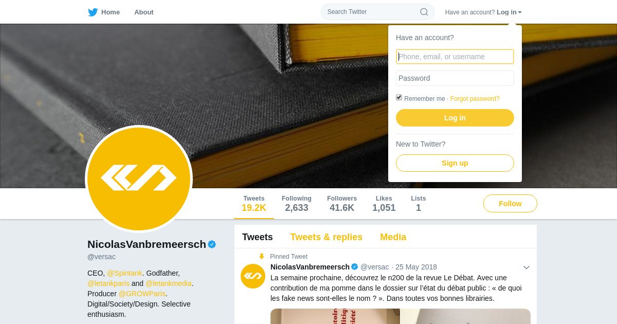This screenshot has height=324, width=617.
Task: Collapse the Log in dropdown caret
Action: pos(520,12)
